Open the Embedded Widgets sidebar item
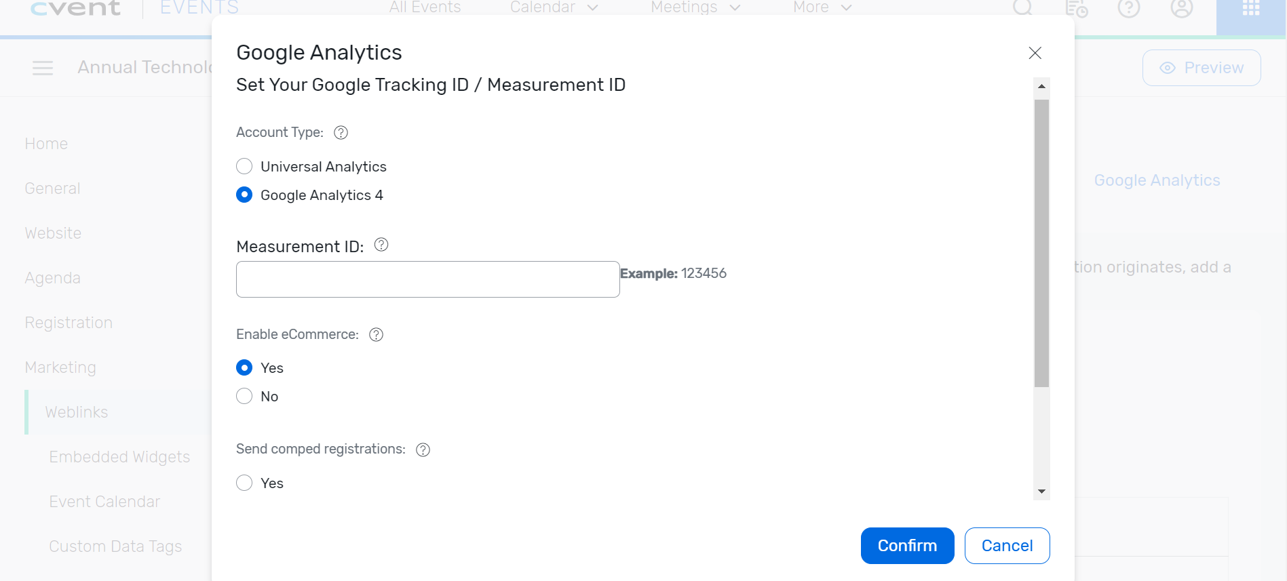 [x=119, y=457]
